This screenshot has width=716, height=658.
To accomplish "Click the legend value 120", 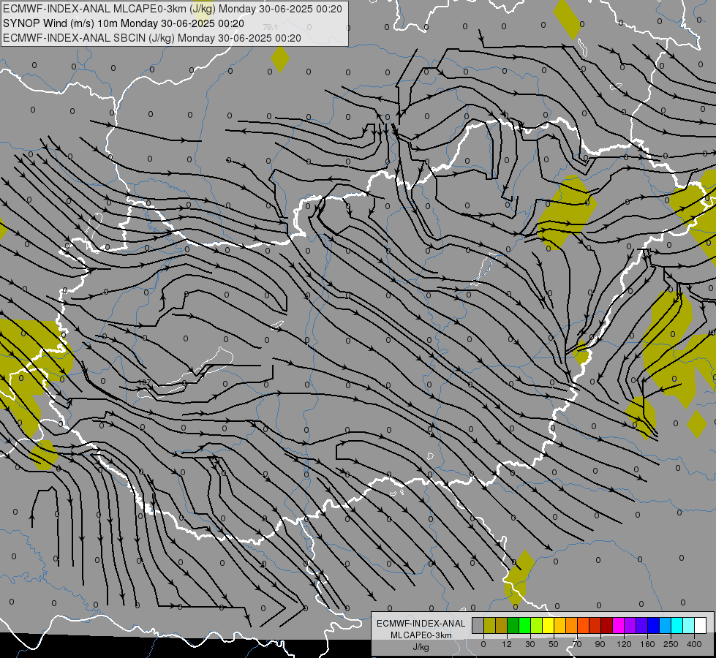I will pyautogui.click(x=624, y=644).
